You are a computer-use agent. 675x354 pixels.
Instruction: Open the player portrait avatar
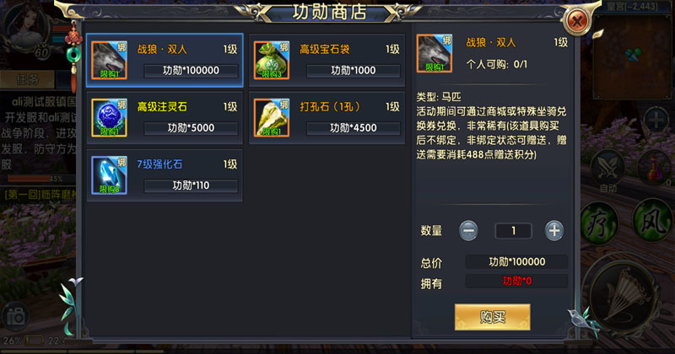26,30
